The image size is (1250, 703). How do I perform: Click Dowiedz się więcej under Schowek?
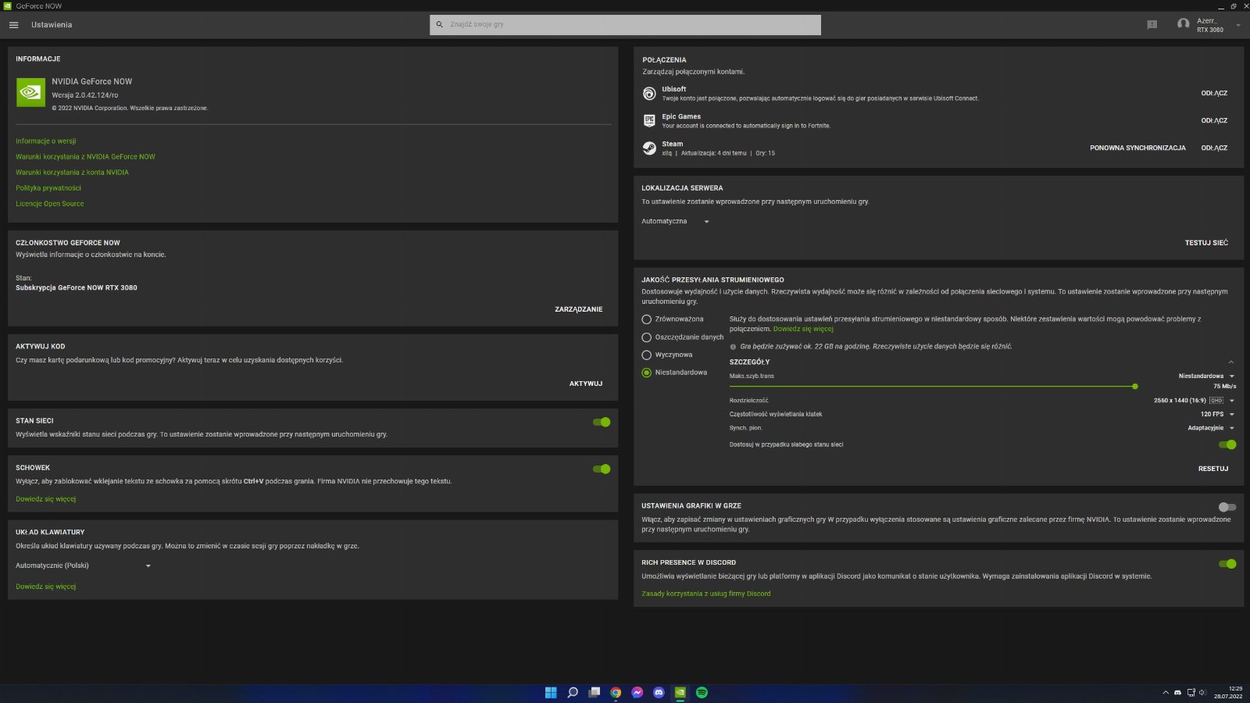46,499
